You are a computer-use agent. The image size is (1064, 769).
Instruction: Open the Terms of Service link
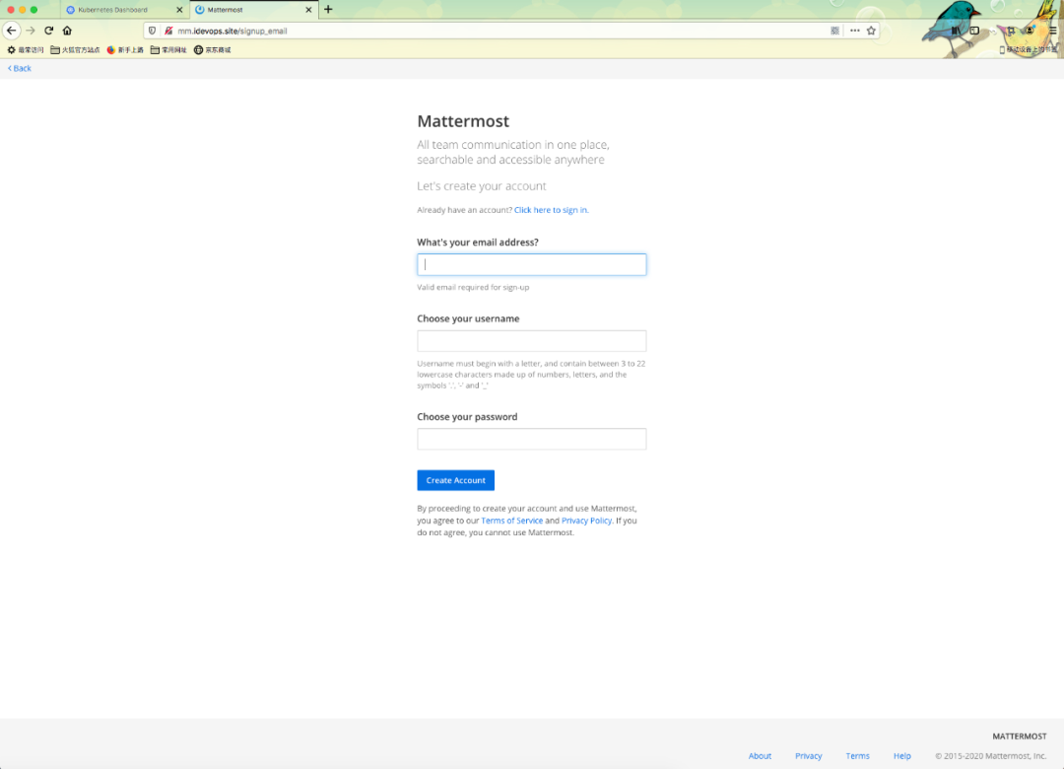(511, 521)
